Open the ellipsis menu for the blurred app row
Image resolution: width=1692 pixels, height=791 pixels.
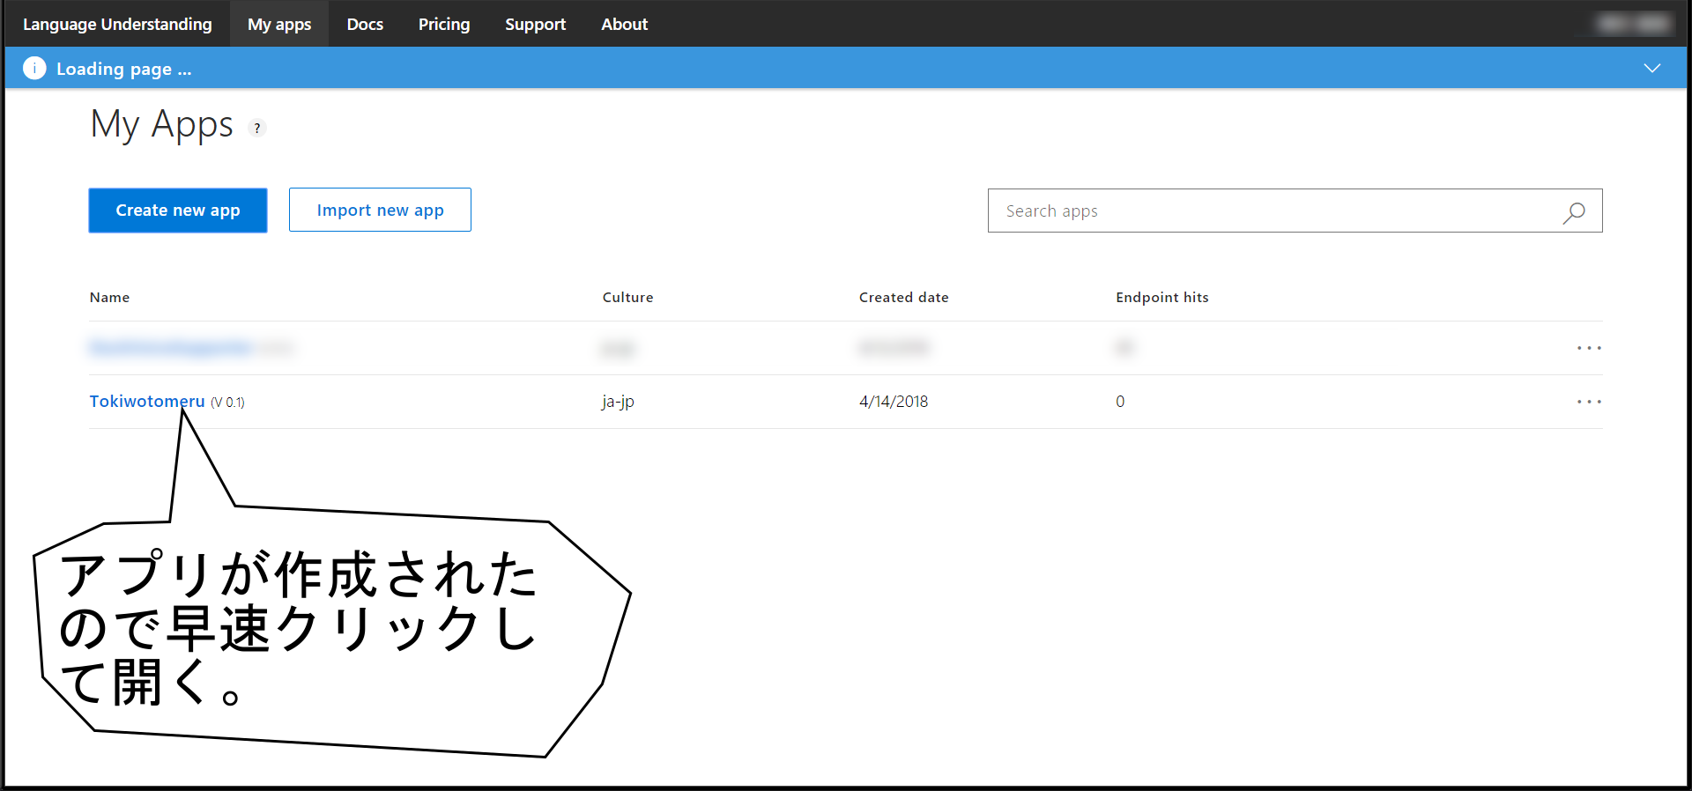pyautogui.click(x=1589, y=348)
